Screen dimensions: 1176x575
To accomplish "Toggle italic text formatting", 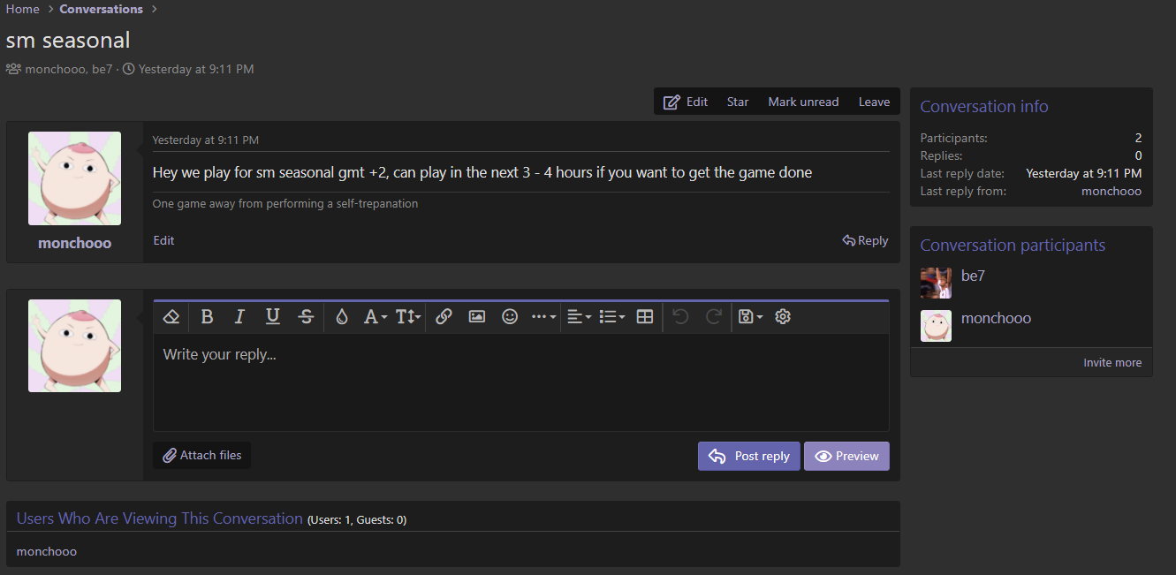I will pyautogui.click(x=239, y=316).
